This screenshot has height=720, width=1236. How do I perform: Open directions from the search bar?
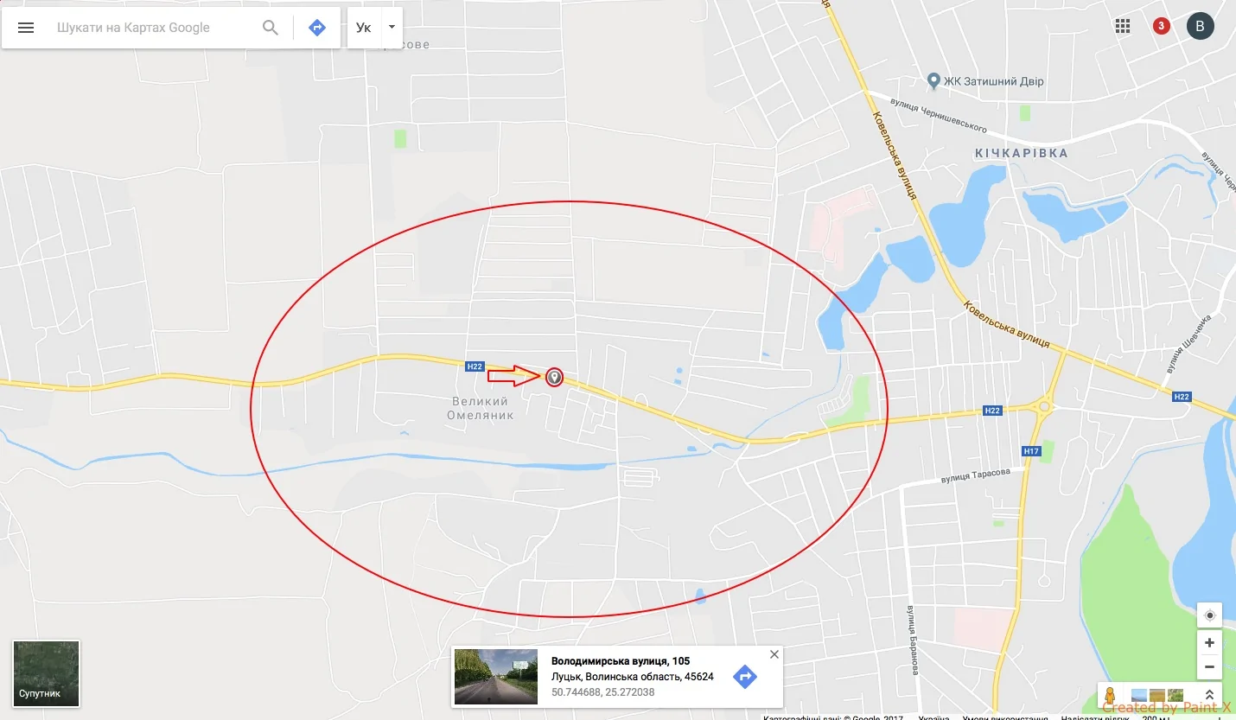(317, 28)
